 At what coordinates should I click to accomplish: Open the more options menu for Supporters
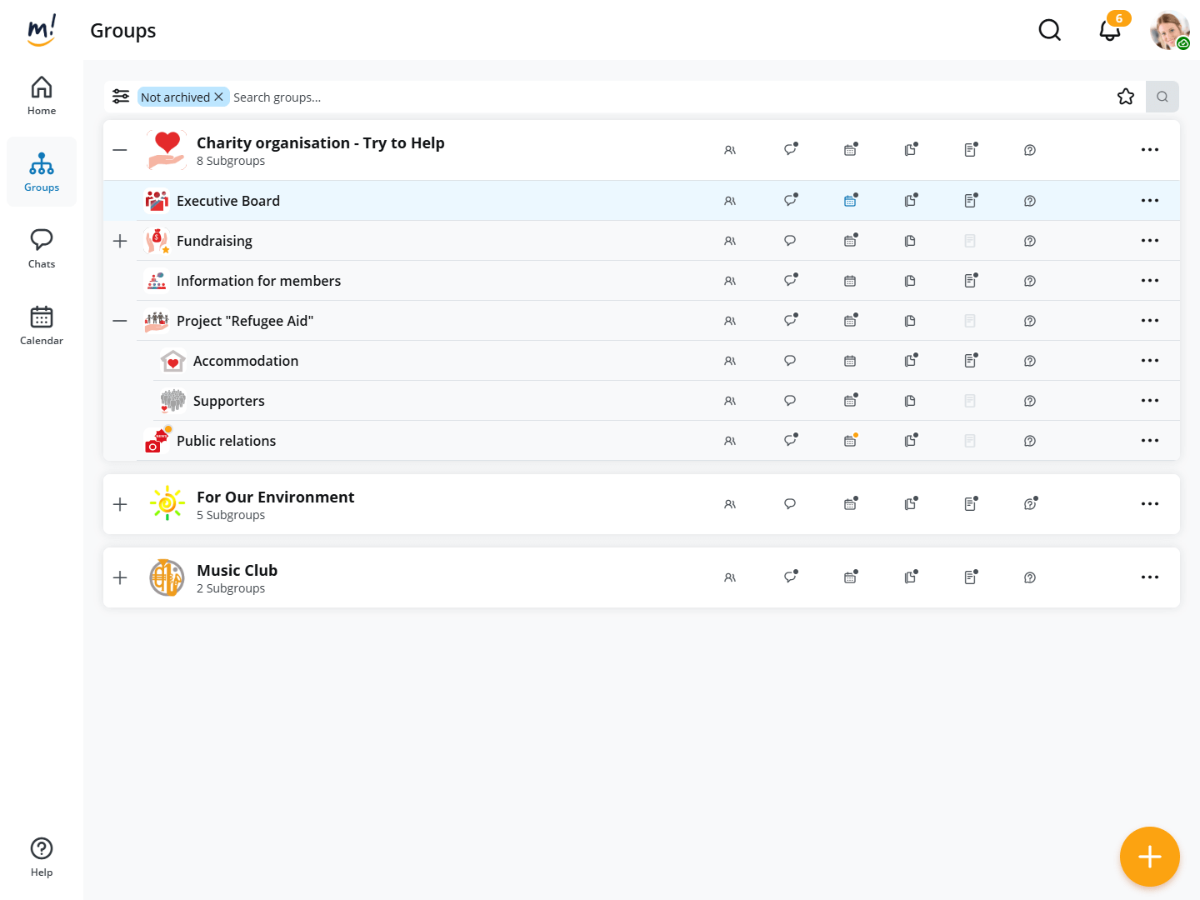coord(1150,401)
